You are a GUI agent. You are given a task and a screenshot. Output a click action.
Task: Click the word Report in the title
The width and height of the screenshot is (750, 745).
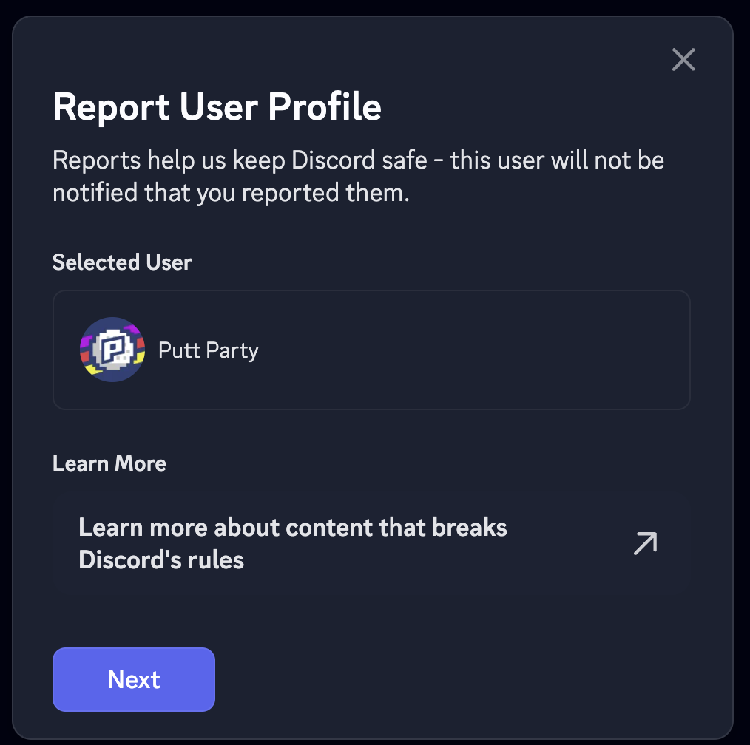coord(111,108)
